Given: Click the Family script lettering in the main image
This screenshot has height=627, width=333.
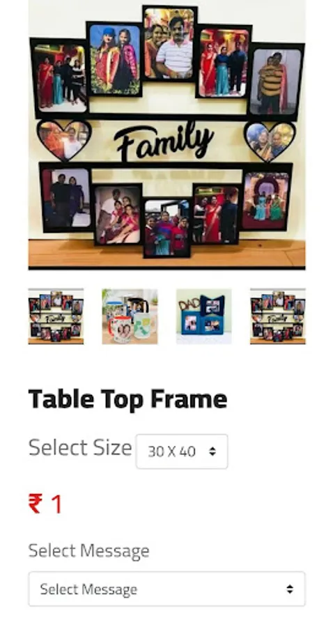Looking at the screenshot, I should (164, 141).
